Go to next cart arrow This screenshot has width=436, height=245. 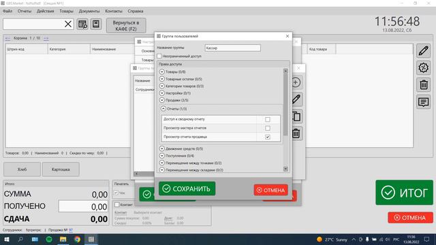[46, 38]
